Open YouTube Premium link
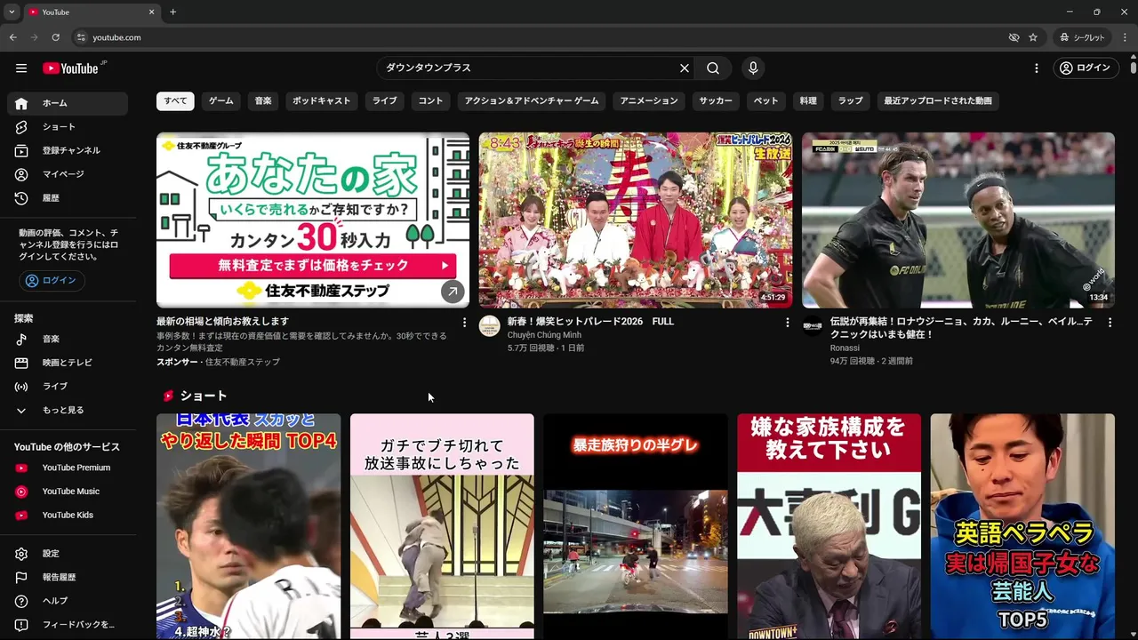Image resolution: width=1138 pixels, height=640 pixels. click(68, 468)
